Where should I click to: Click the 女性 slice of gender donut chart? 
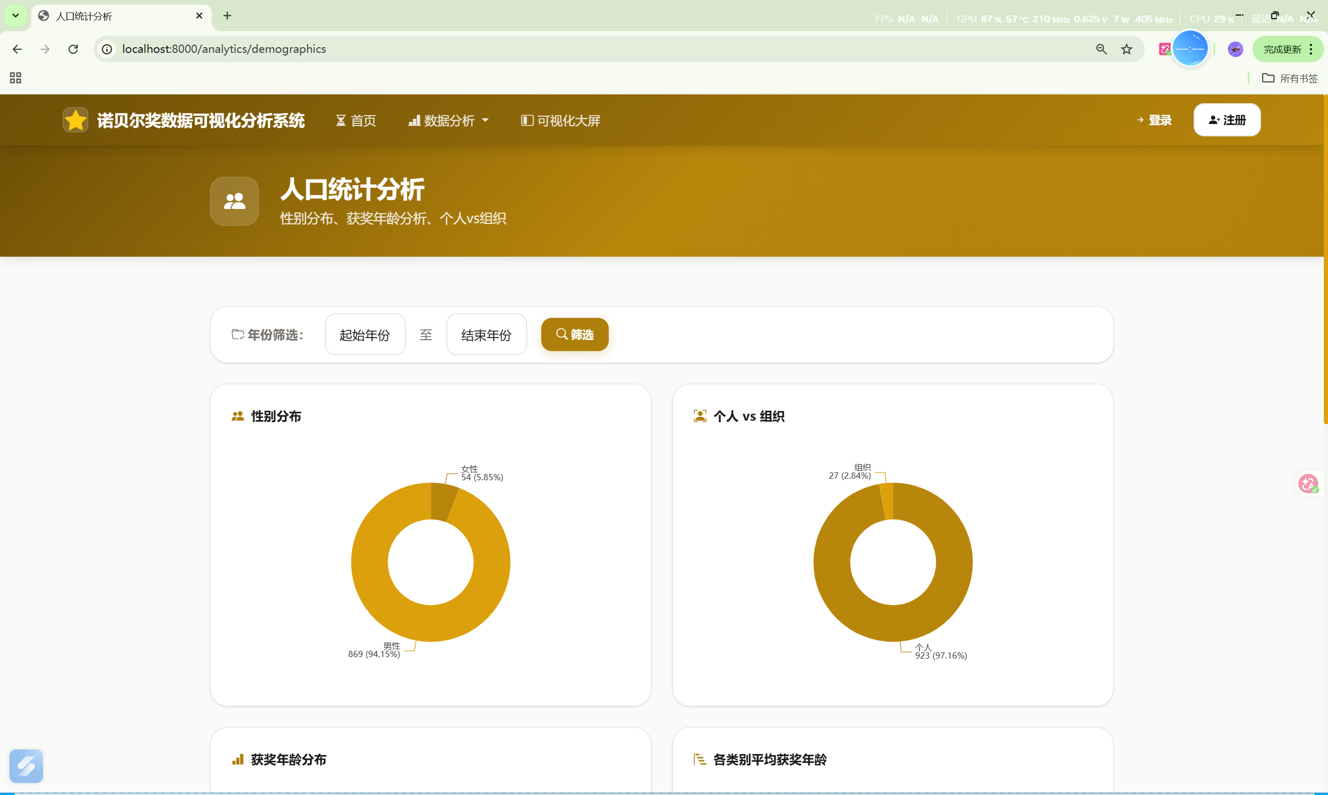(x=443, y=501)
